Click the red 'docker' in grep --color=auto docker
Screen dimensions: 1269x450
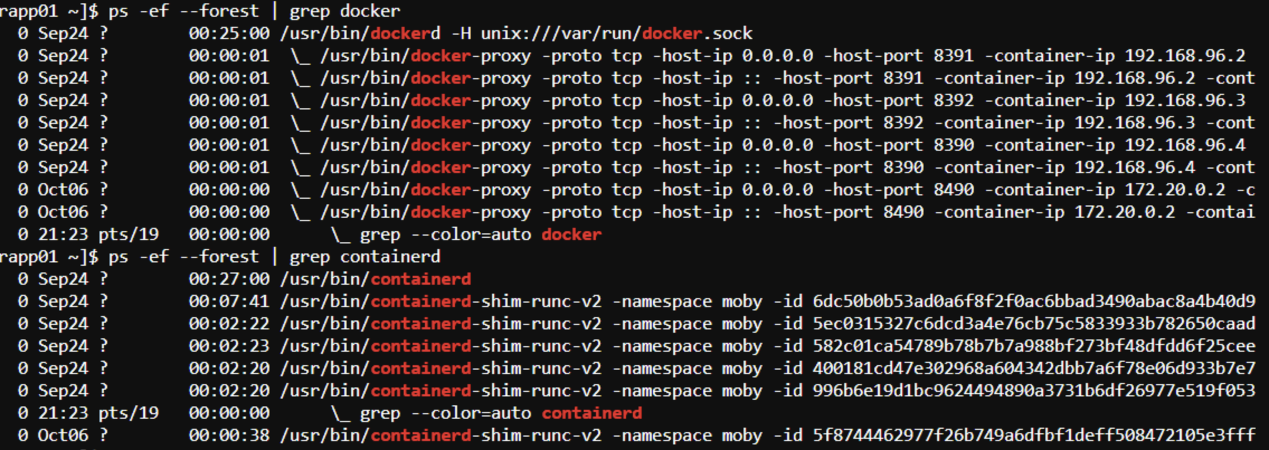tap(571, 234)
